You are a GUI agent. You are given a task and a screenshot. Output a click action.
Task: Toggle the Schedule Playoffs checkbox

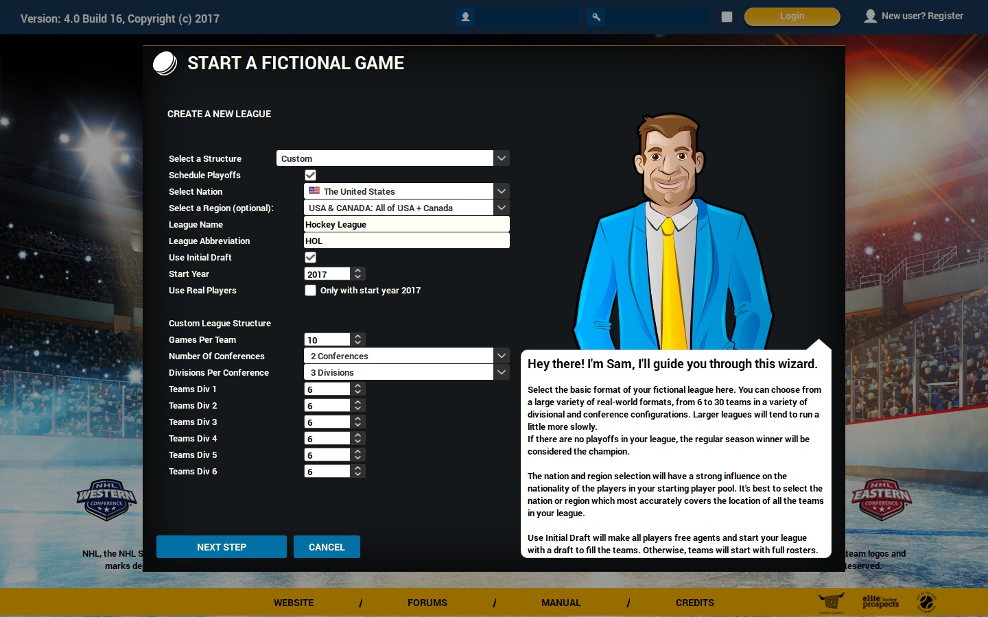[310, 175]
